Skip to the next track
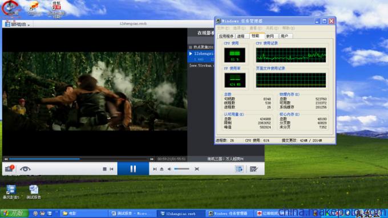The width and height of the screenshot is (388, 218). [155, 169]
